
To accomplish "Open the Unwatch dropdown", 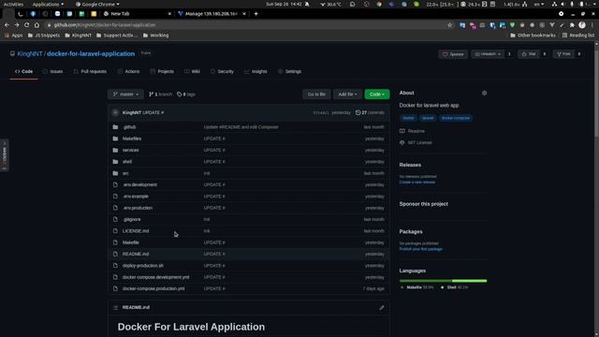I will click(x=488, y=54).
